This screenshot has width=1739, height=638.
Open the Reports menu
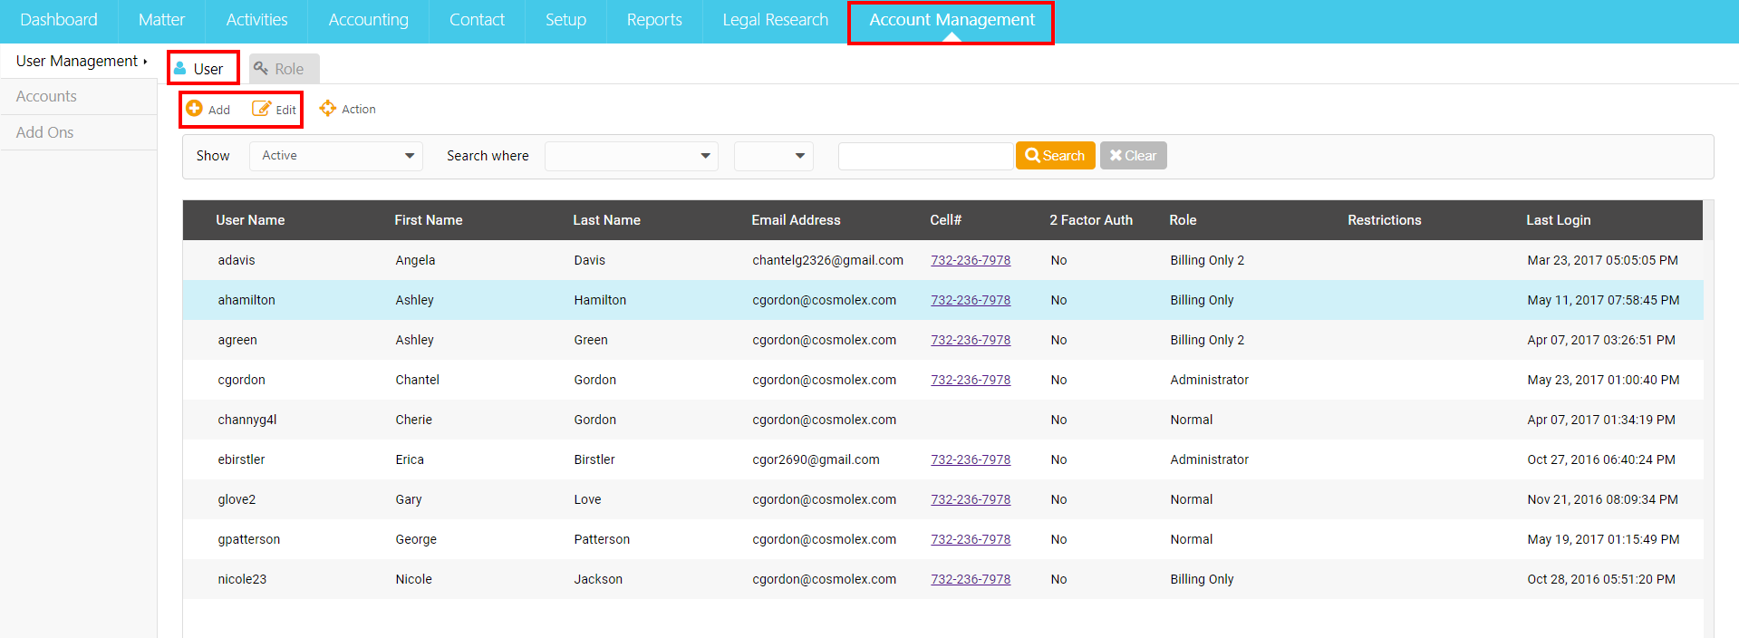654,20
